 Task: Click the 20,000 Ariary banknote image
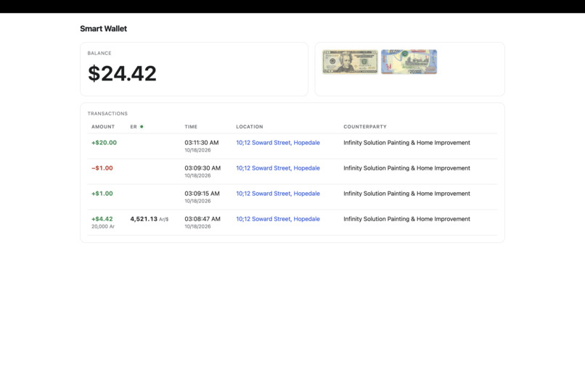[409, 62]
